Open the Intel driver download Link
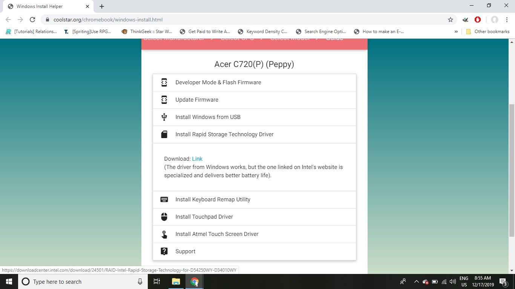 [x=197, y=159]
